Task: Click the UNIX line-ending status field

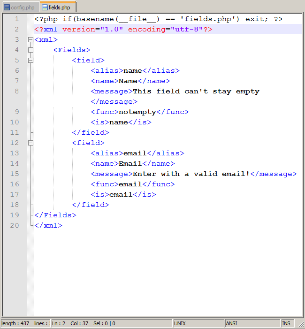Action: (x=197, y=323)
